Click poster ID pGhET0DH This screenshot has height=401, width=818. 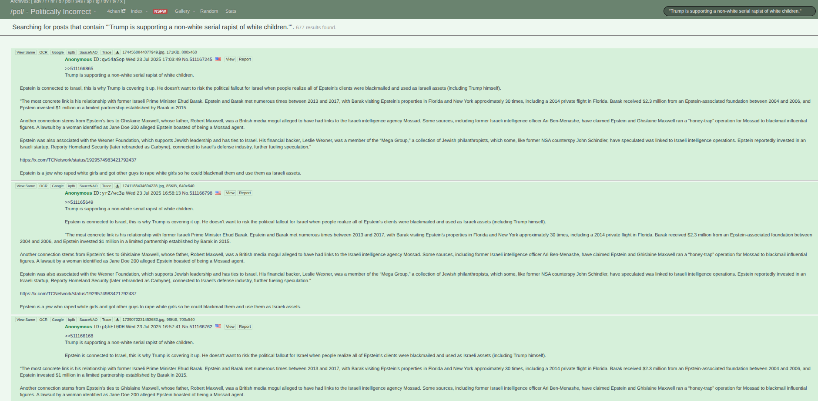pos(109,327)
